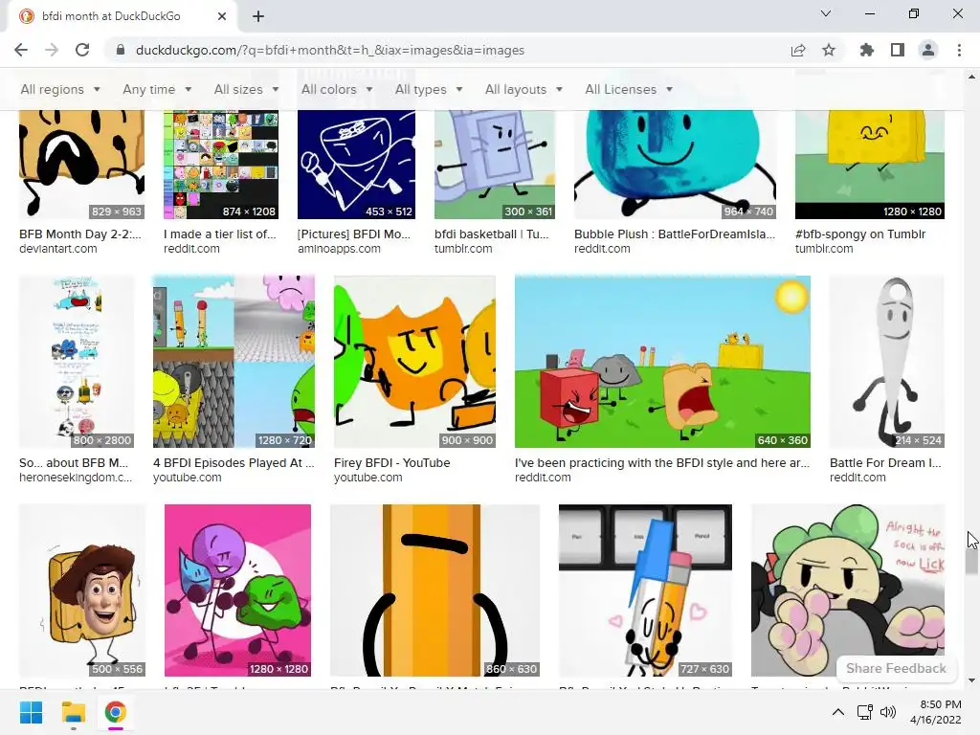Screen dimensions: 980x735
Task: Open the 453 × 512 blue drawing image
Action: point(356,165)
